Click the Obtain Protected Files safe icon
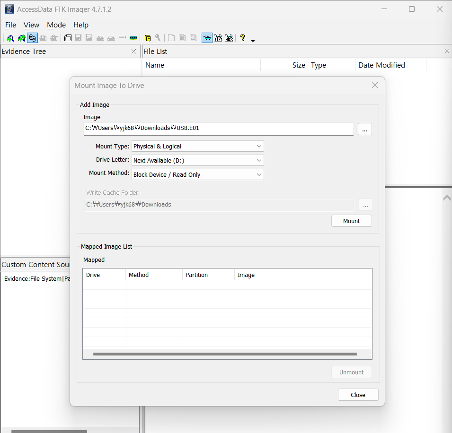 147,38
